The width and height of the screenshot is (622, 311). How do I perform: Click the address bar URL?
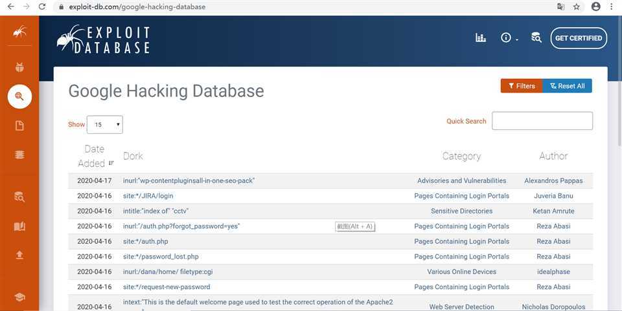tap(137, 6)
